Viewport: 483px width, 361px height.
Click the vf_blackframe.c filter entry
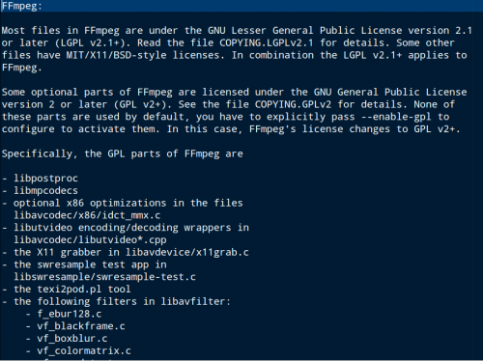coord(81,326)
